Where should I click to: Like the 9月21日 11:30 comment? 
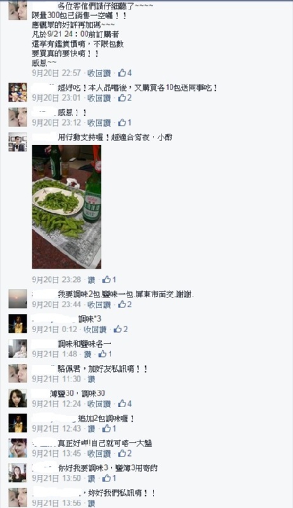coord(91,378)
